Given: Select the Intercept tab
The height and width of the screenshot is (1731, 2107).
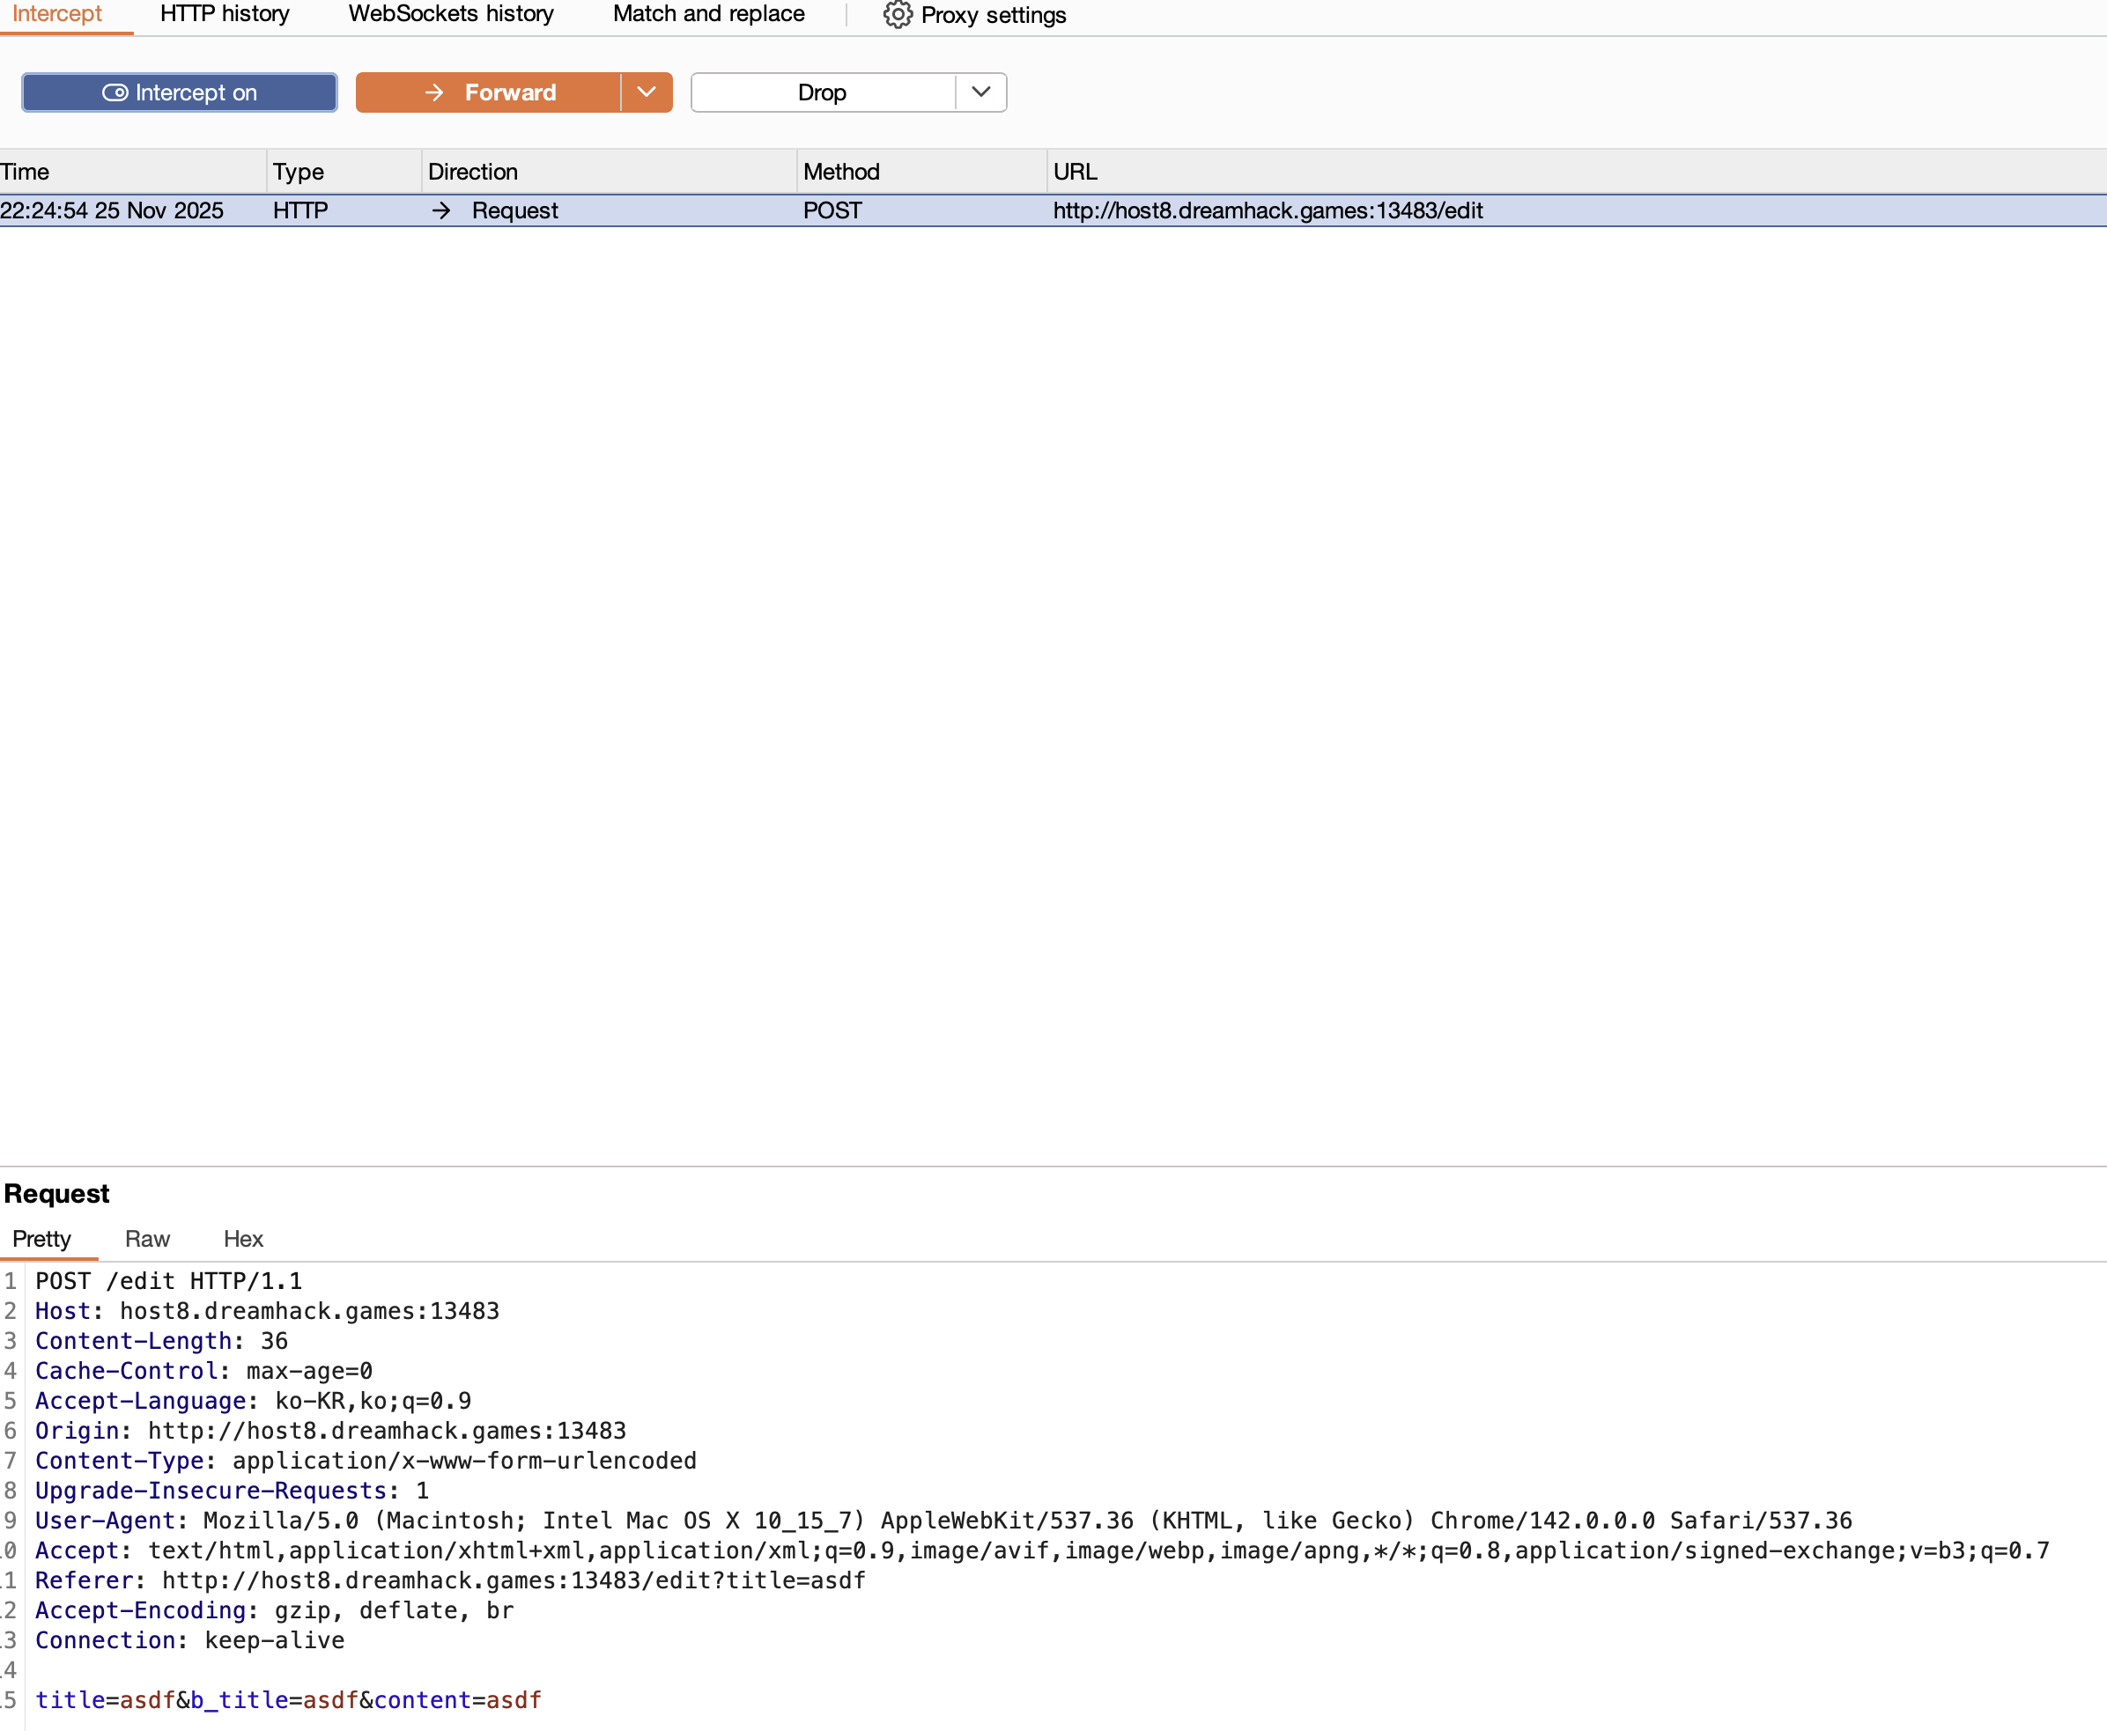Looking at the screenshot, I should point(57,14).
